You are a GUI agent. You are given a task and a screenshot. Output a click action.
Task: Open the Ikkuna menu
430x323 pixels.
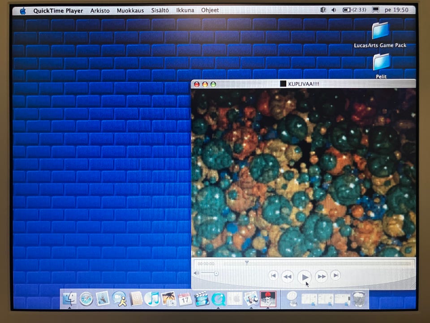tap(185, 10)
